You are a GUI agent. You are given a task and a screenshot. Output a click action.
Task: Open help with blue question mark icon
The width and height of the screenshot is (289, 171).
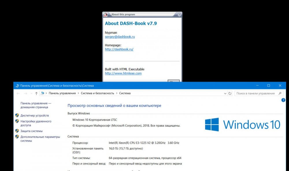(283, 100)
